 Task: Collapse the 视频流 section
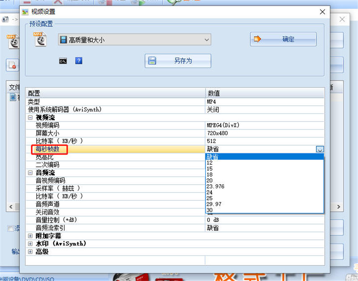tap(30, 117)
